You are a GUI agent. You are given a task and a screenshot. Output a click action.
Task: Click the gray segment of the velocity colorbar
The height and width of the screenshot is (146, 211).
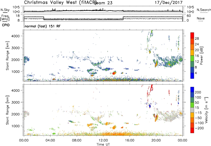[192, 110]
